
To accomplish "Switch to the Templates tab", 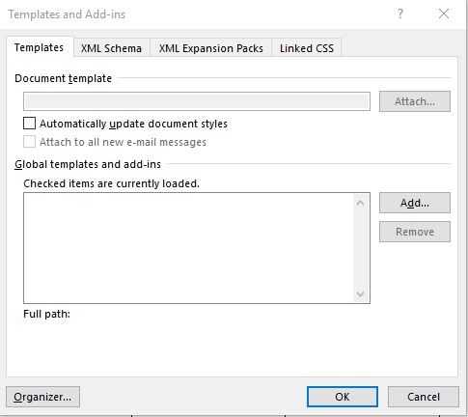I will point(39,47).
